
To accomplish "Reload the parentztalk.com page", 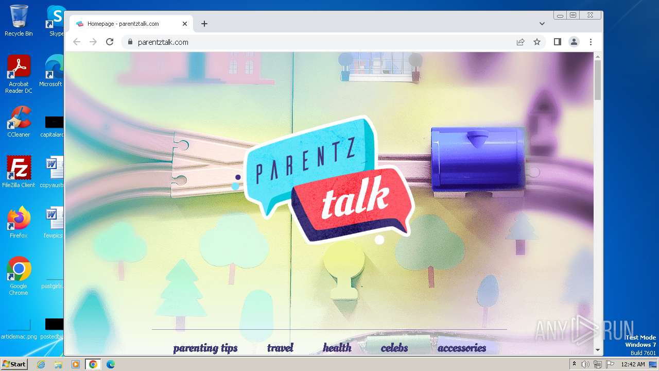I will click(x=110, y=42).
